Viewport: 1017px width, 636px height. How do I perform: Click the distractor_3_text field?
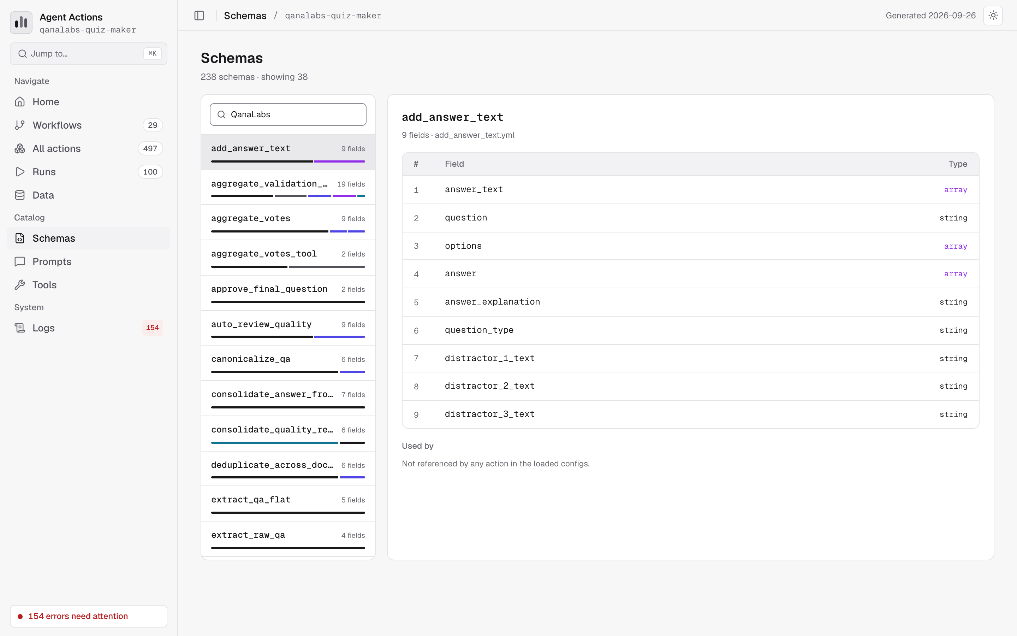point(489,414)
